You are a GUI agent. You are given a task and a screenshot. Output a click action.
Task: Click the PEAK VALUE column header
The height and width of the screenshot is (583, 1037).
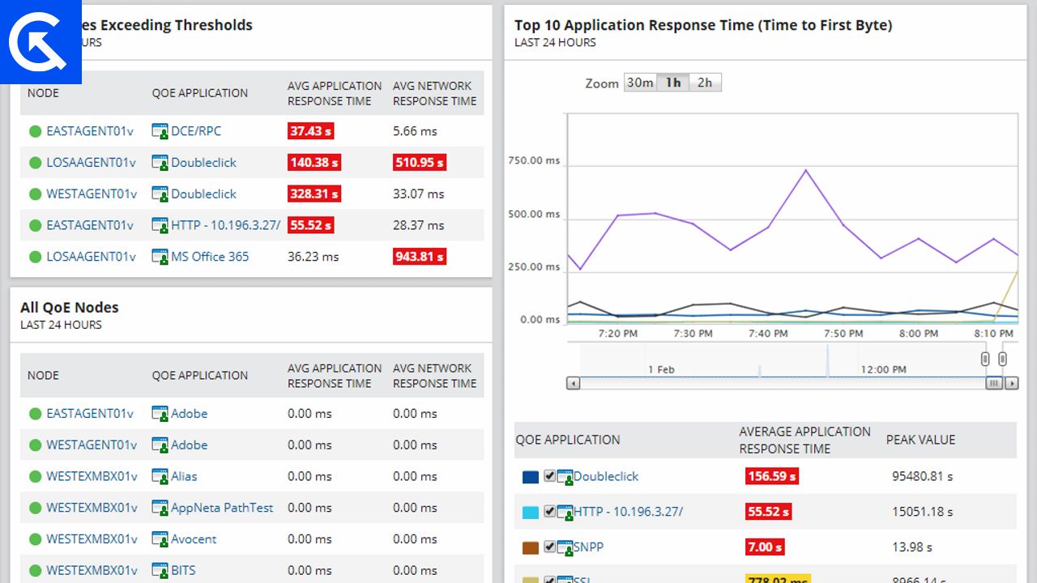point(920,440)
